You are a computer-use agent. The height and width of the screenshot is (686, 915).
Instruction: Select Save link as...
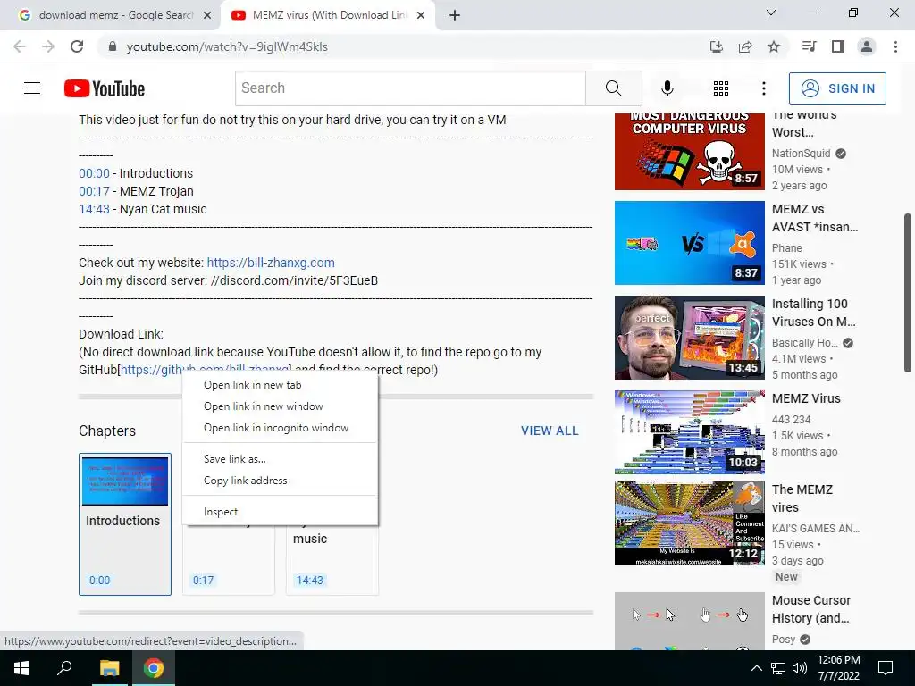coord(280,459)
